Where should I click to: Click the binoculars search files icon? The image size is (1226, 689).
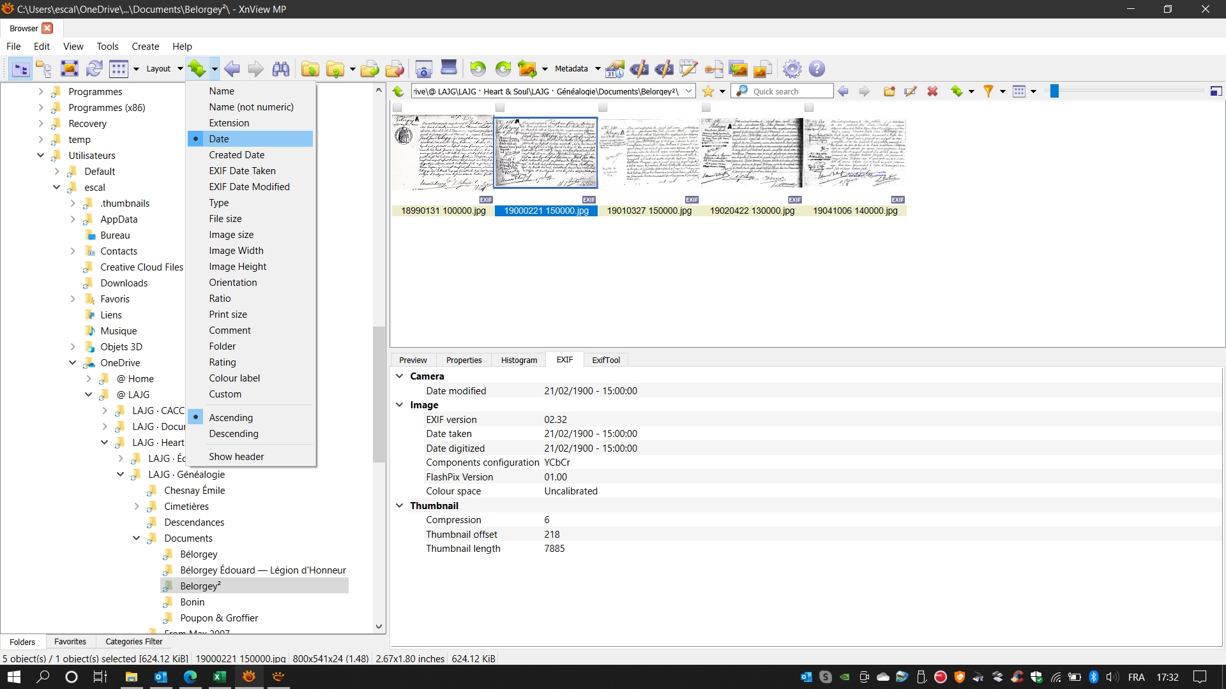281,69
